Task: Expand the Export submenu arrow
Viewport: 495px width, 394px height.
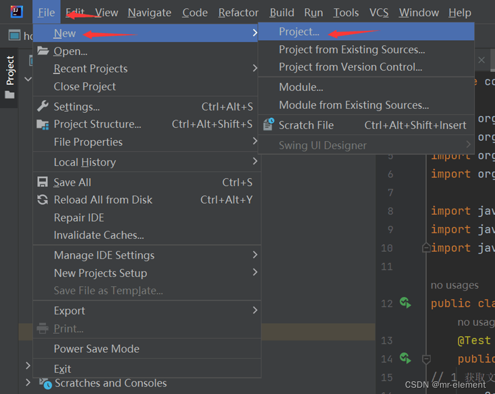Action: point(256,310)
